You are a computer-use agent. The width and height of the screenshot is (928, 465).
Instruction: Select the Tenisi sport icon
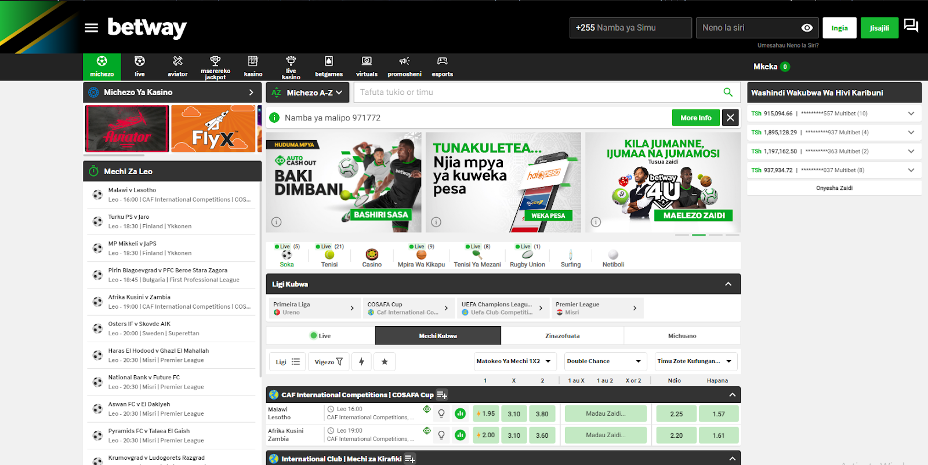pyautogui.click(x=329, y=255)
